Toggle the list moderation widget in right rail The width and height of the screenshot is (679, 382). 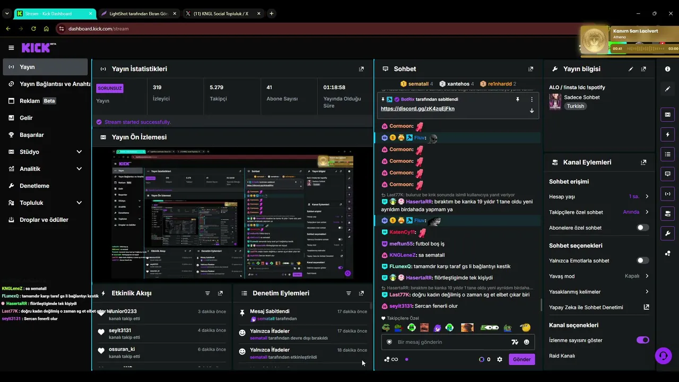coord(667,154)
